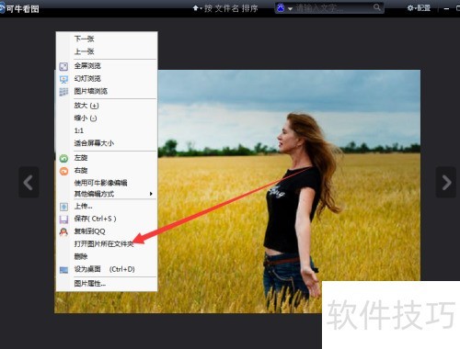Choose 幻灯浏览 menu entry
This screenshot has width=460, height=349.
[107, 79]
